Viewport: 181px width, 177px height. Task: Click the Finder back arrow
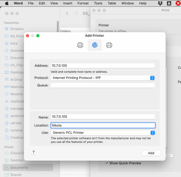(67, 13)
